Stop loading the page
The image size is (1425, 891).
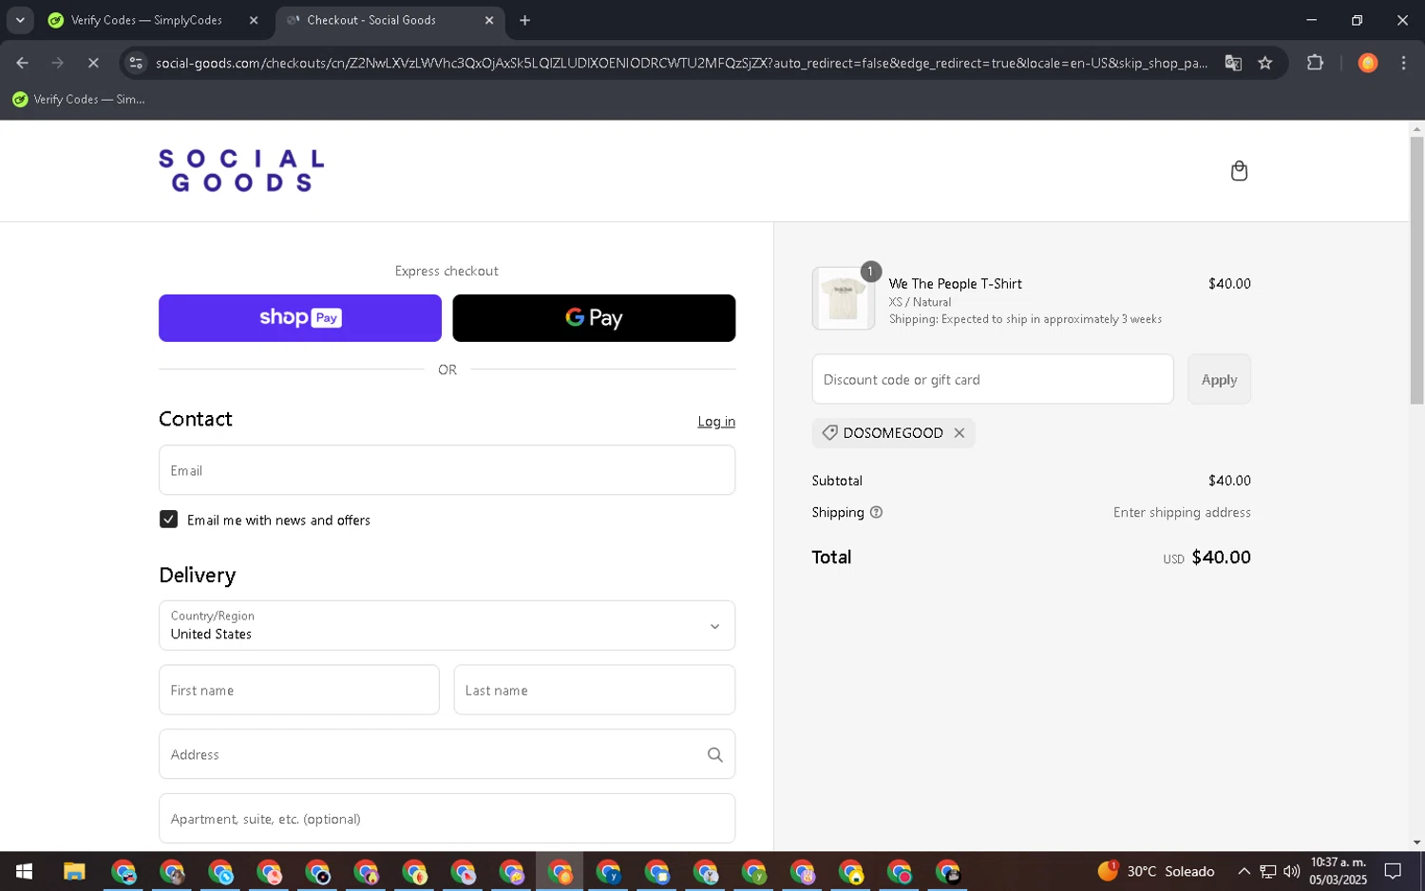[x=93, y=63]
